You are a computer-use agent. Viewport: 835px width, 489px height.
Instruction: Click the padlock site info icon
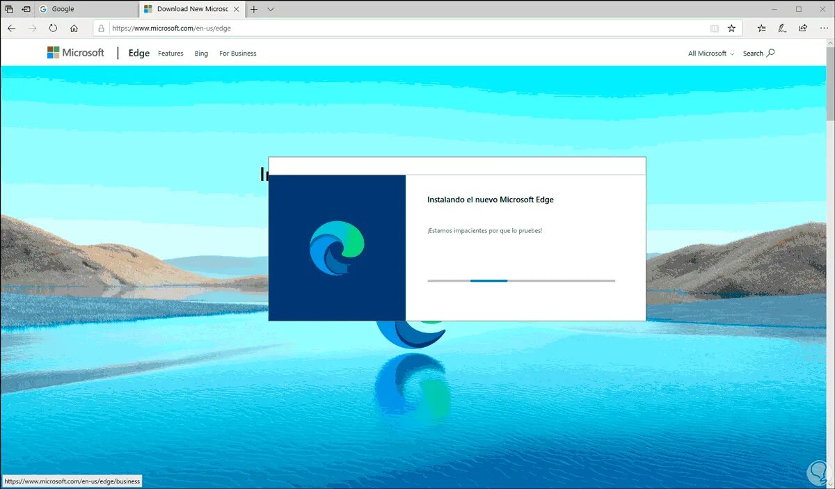[102, 29]
